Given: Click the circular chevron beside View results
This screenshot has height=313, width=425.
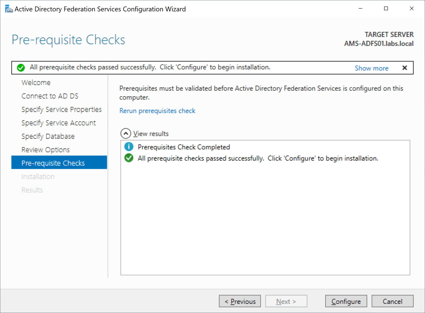Looking at the screenshot, I should pos(126,133).
